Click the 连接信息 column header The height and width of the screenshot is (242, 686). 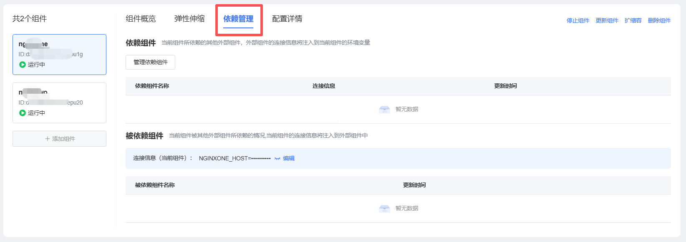(324, 86)
